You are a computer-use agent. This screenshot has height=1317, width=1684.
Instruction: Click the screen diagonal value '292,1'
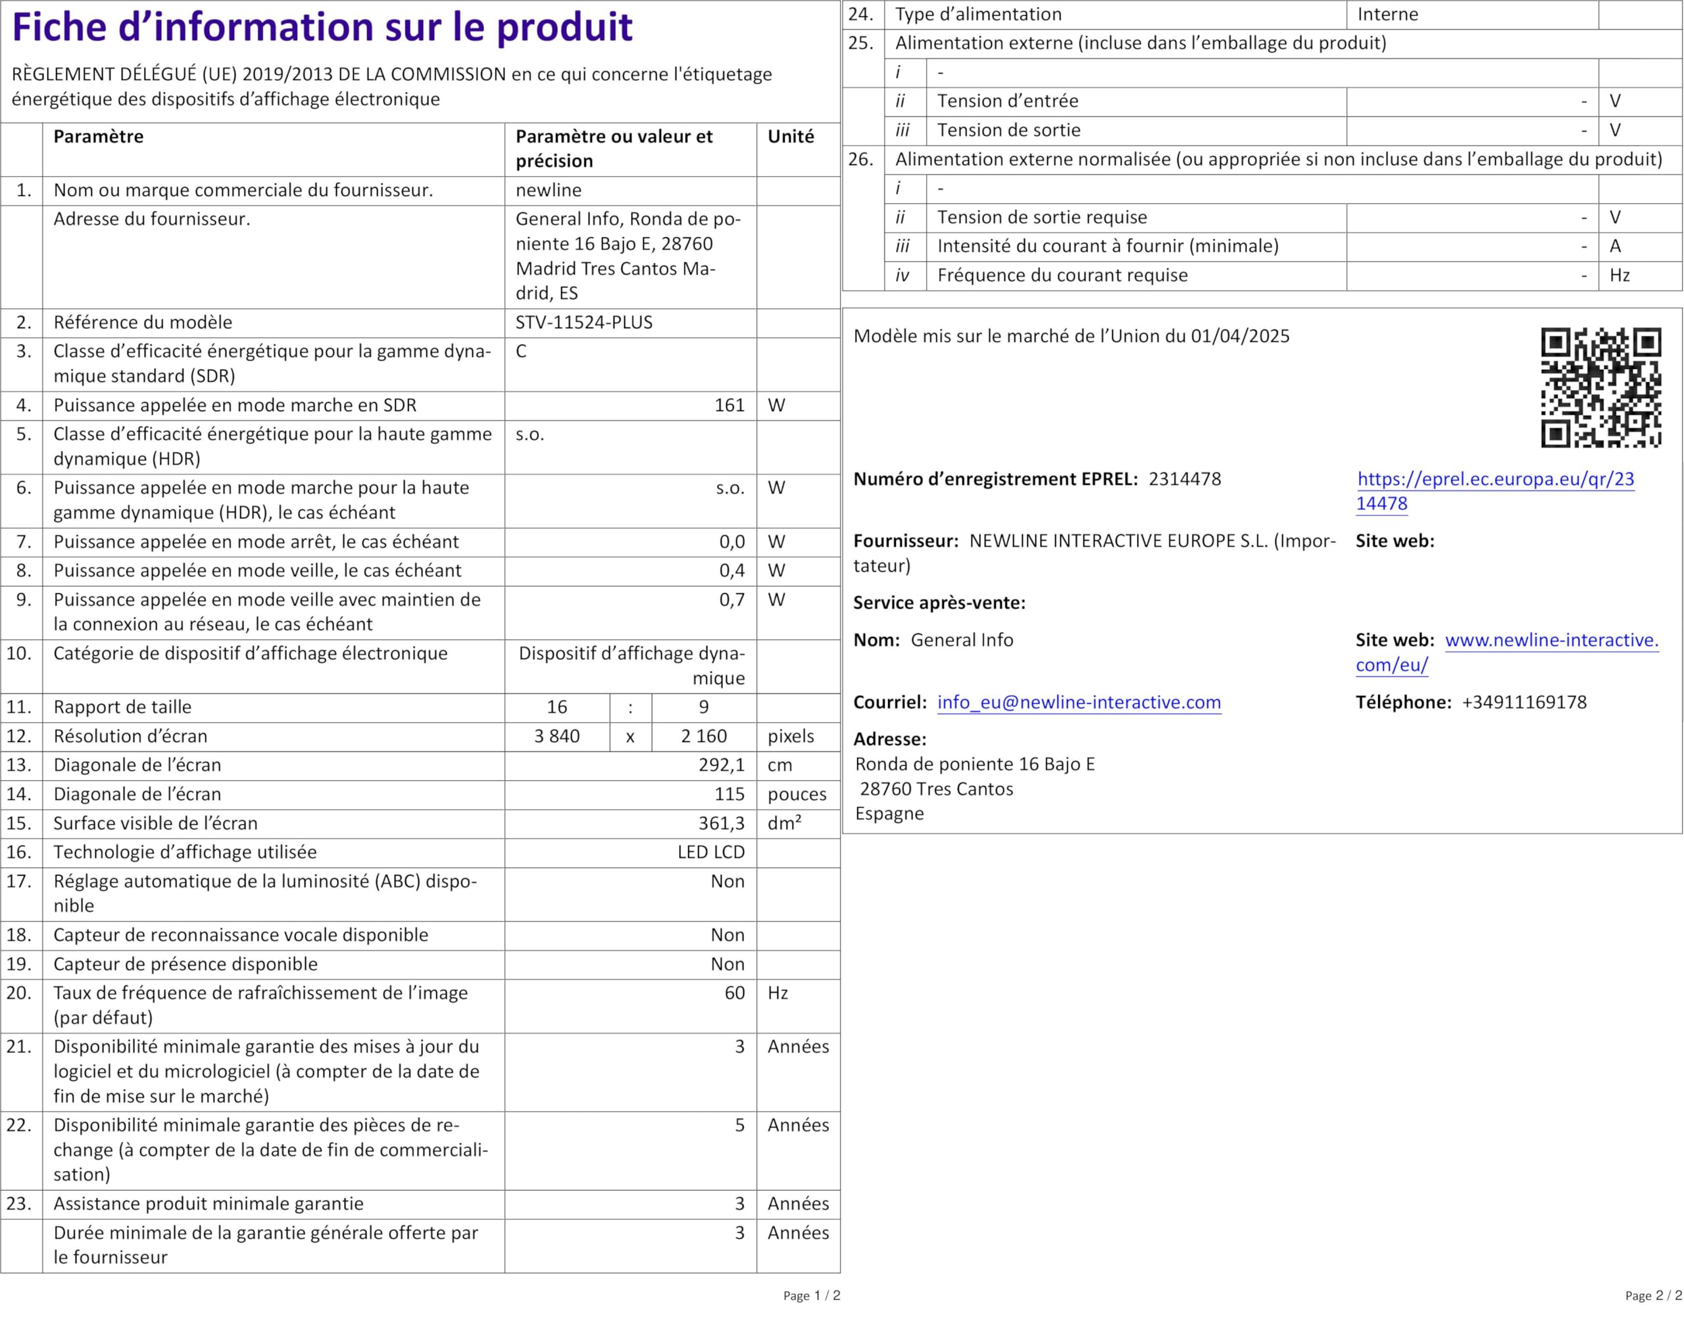pos(722,765)
